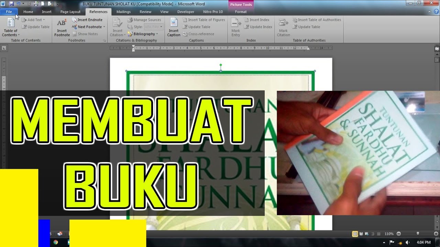Switch to the Home tab

click(28, 12)
